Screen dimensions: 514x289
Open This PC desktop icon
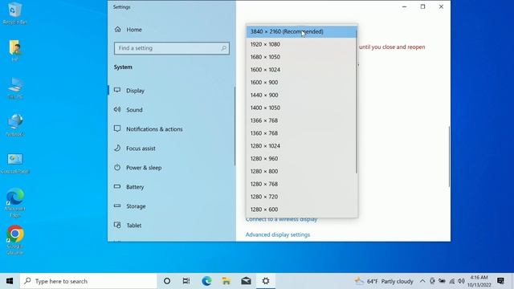[x=15, y=88]
